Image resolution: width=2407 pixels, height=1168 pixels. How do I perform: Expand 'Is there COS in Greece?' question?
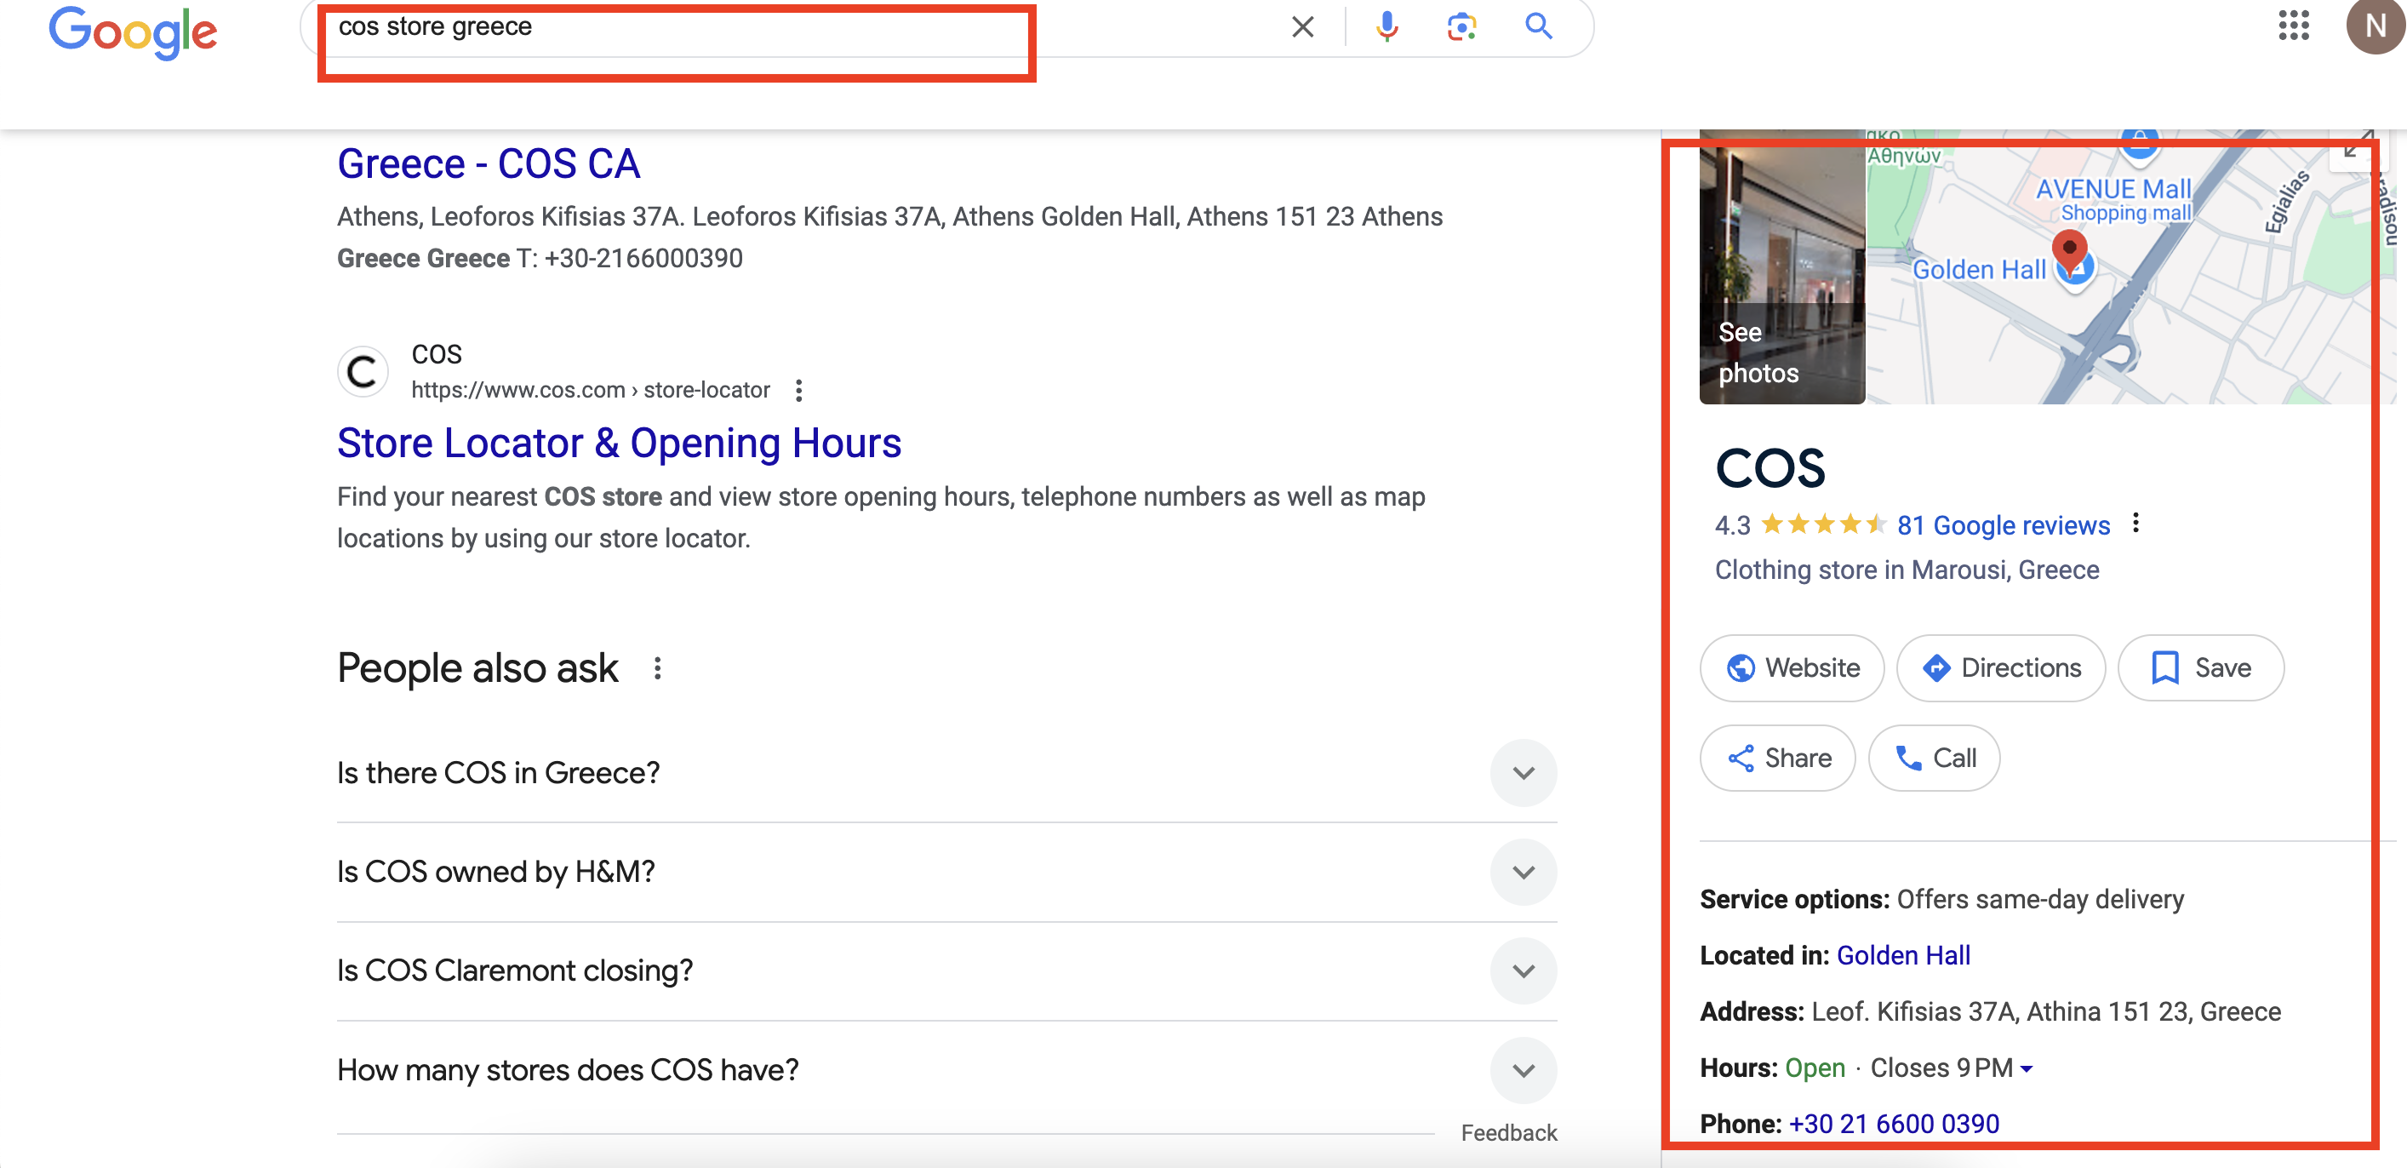click(x=1523, y=770)
